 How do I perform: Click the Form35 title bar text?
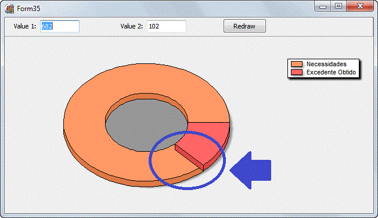pyautogui.click(x=28, y=9)
